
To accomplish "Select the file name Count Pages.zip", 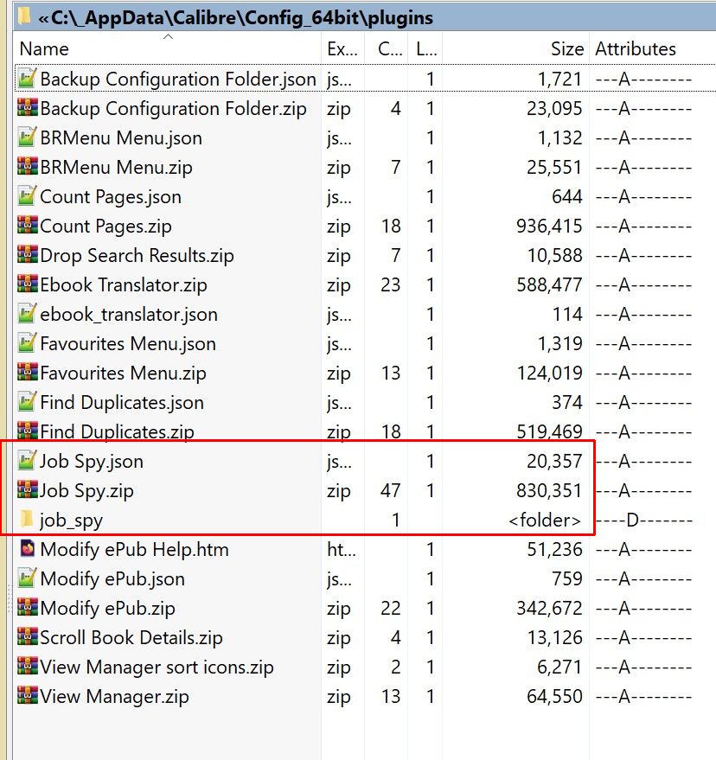I will click(105, 227).
